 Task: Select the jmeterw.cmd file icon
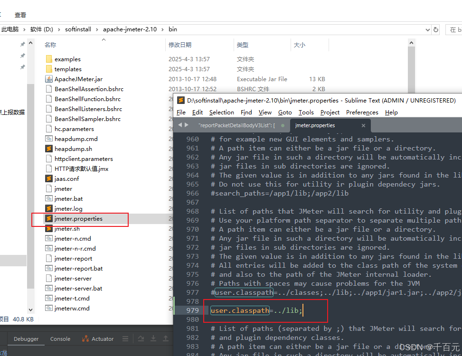click(49, 308)
